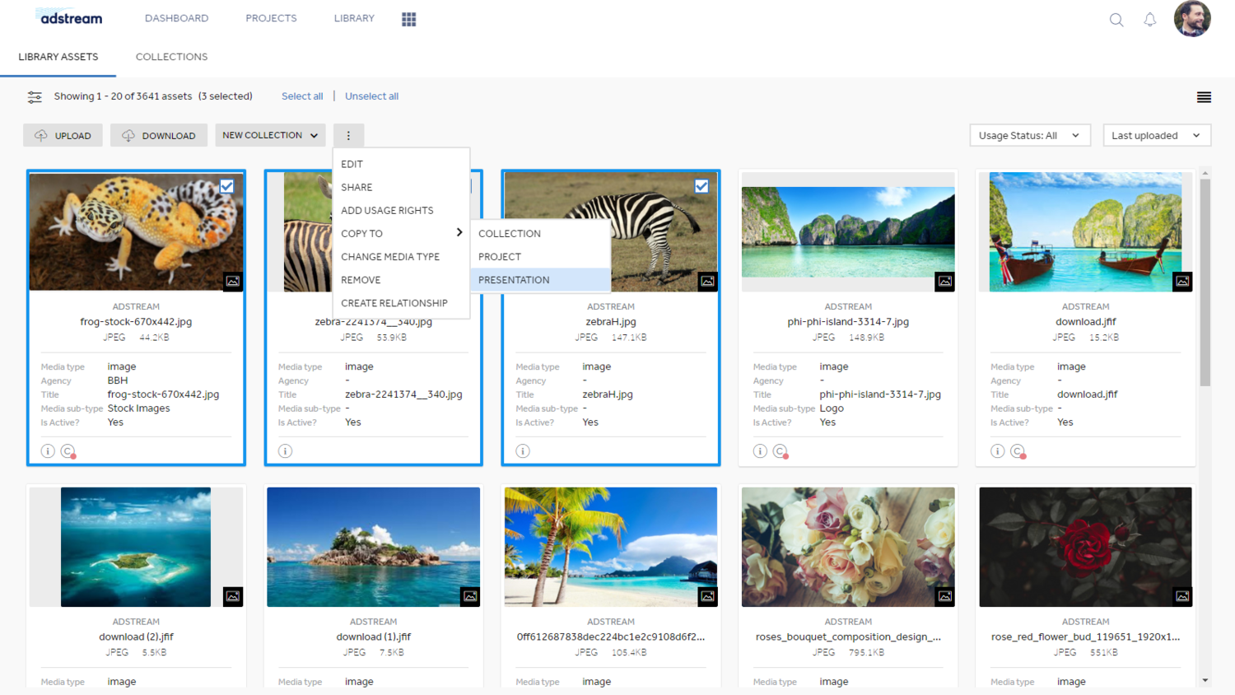The image size is (1235, 695).
Task: Open the Usage Status dropdown
Action: point(1029,135)
